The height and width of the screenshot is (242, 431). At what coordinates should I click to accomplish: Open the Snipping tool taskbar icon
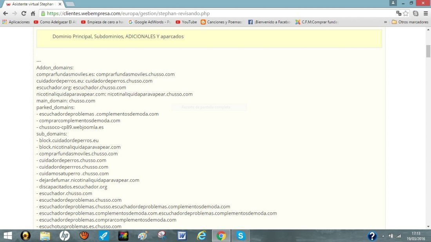pos(162,236)
